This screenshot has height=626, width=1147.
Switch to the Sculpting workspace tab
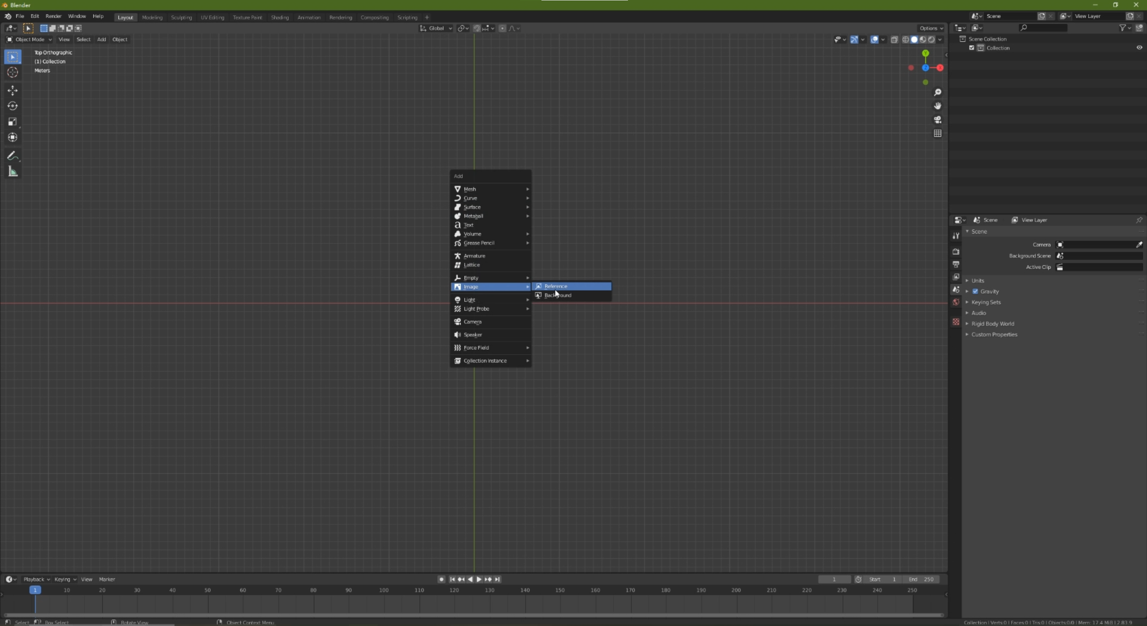tap(181, 17)
